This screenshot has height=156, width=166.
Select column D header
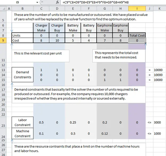pyautogui.click(x=57, y=9)
